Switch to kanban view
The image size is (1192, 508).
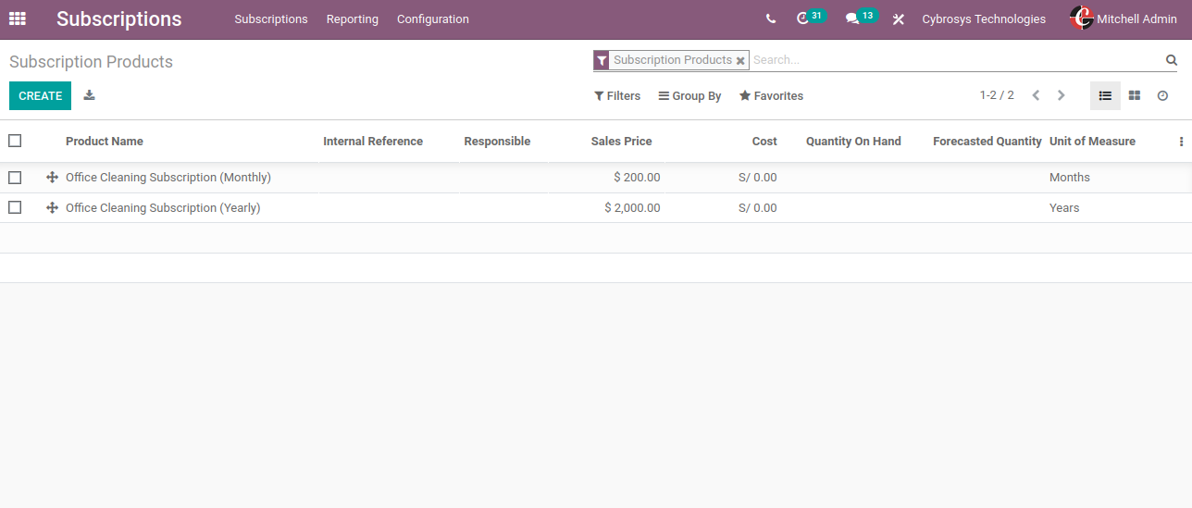[1135, 95]
